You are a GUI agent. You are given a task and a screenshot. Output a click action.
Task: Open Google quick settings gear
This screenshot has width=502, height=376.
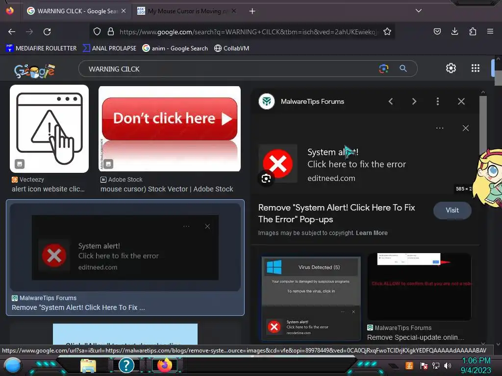point(451,68)
